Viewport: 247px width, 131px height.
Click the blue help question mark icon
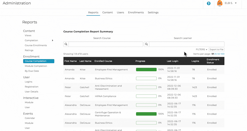(209, 4)
